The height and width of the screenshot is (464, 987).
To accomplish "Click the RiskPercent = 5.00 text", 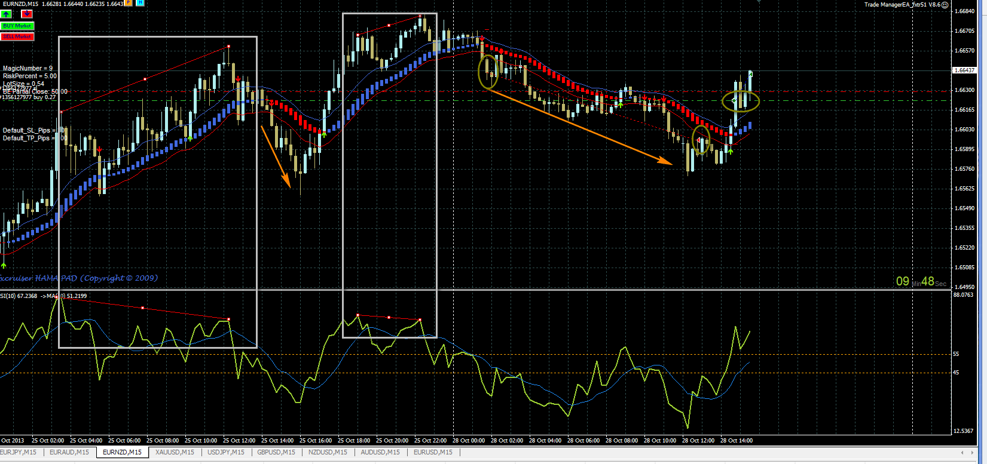I will point(30,76).
